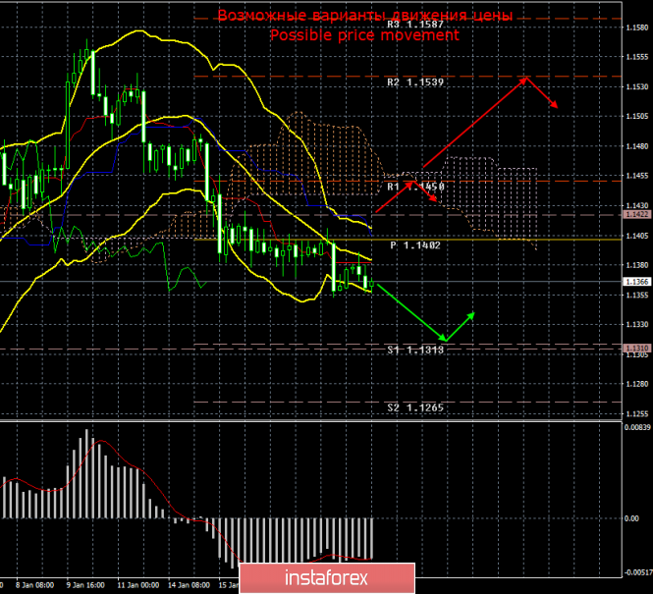Click the 1.1455 price axis value

tap(637, 176)
